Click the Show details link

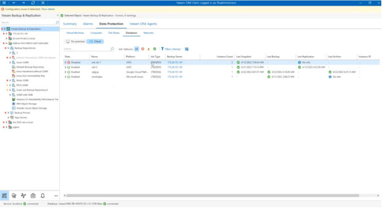(48, 9)
